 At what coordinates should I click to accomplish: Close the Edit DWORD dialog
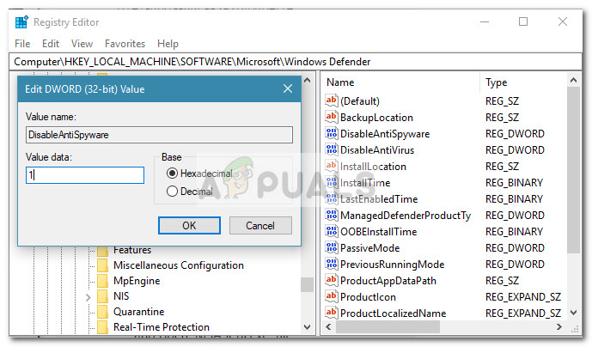coord(288,88)
